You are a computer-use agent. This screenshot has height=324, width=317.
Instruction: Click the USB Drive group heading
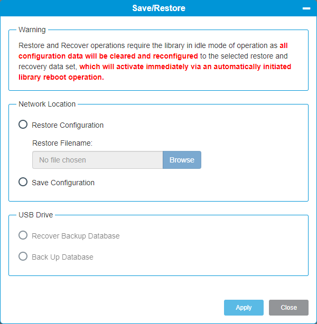[x=36, y=215]
